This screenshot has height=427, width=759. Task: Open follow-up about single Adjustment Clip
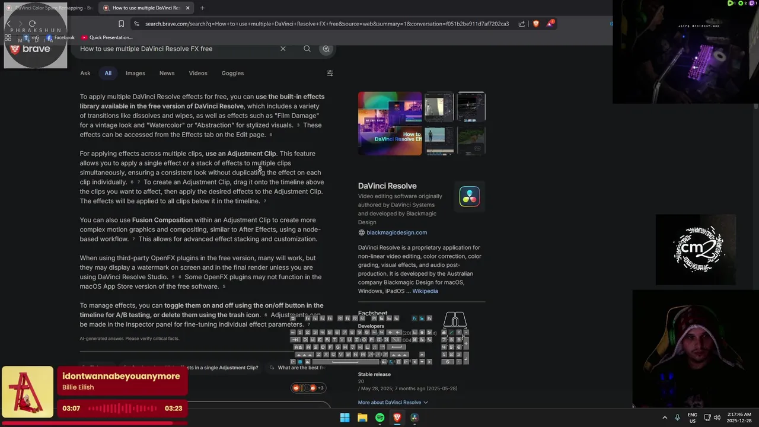click(190, 368)
